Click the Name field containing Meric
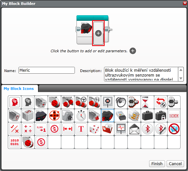188x171 pixels. click(x=47, y=70)
